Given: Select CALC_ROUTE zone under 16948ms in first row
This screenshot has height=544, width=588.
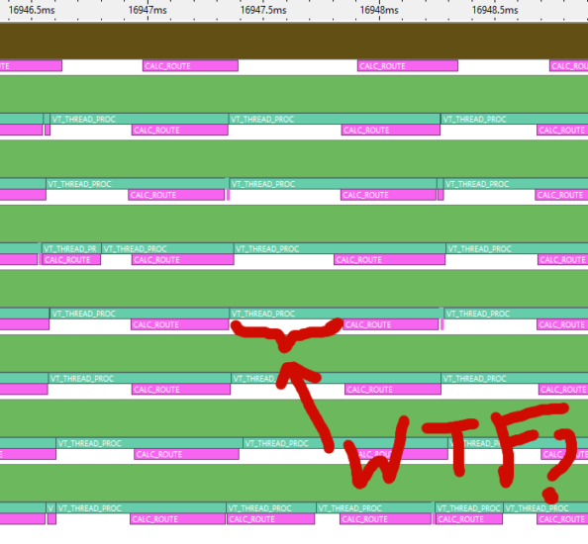Looking at the screenshot, I should [408, 66].
